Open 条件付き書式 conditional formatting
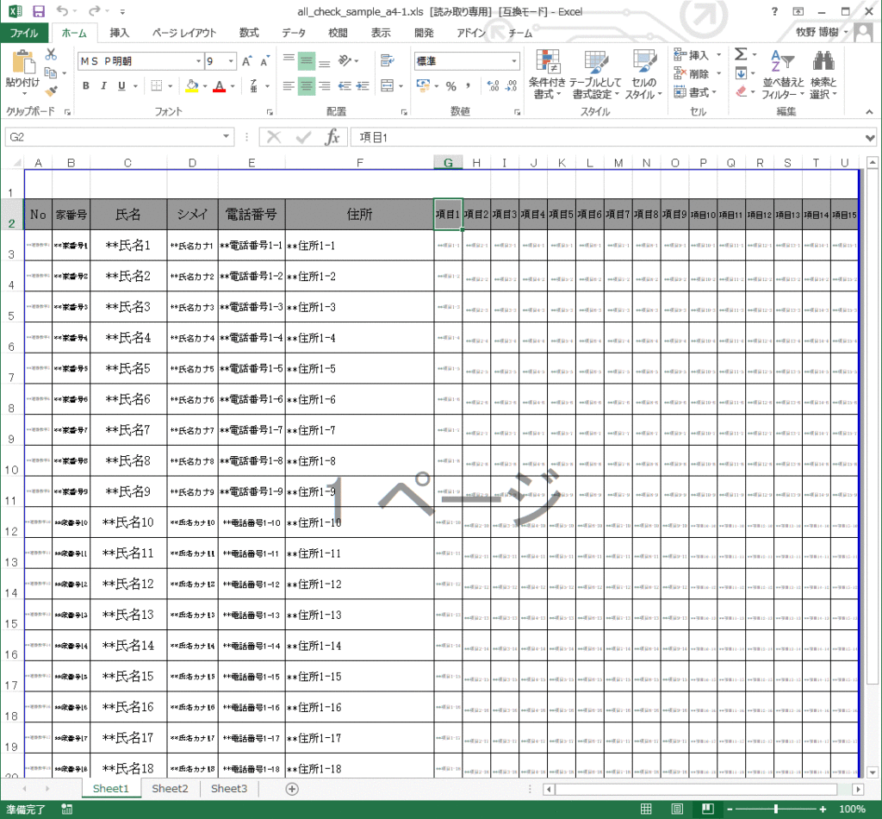 547,74
